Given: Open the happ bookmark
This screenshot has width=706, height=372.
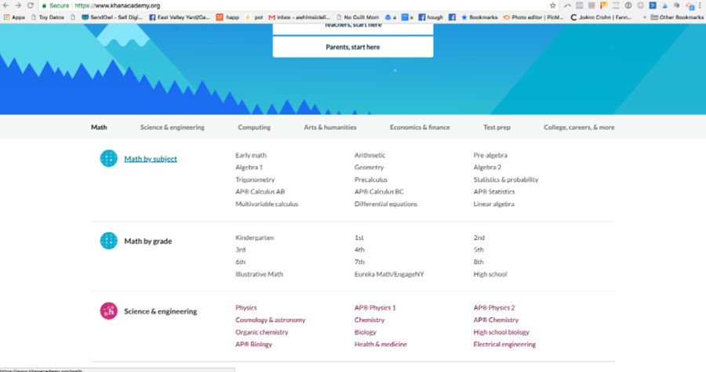Looking at the screenshot, I should (227, 17).
